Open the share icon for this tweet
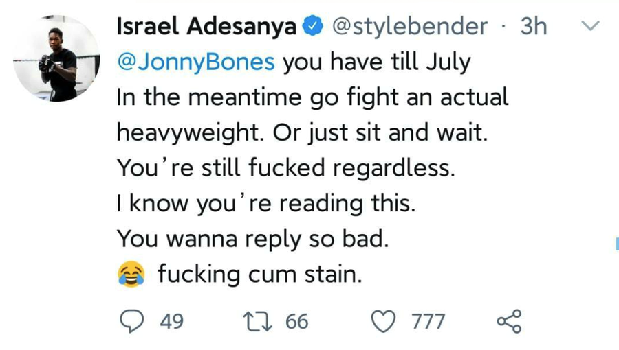 coord(509,320)
